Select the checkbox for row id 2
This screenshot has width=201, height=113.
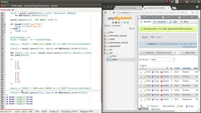point(141,77)
